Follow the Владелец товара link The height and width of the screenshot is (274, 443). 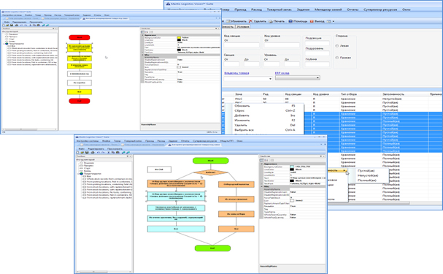pyautogui.click(x=236, y=73)
